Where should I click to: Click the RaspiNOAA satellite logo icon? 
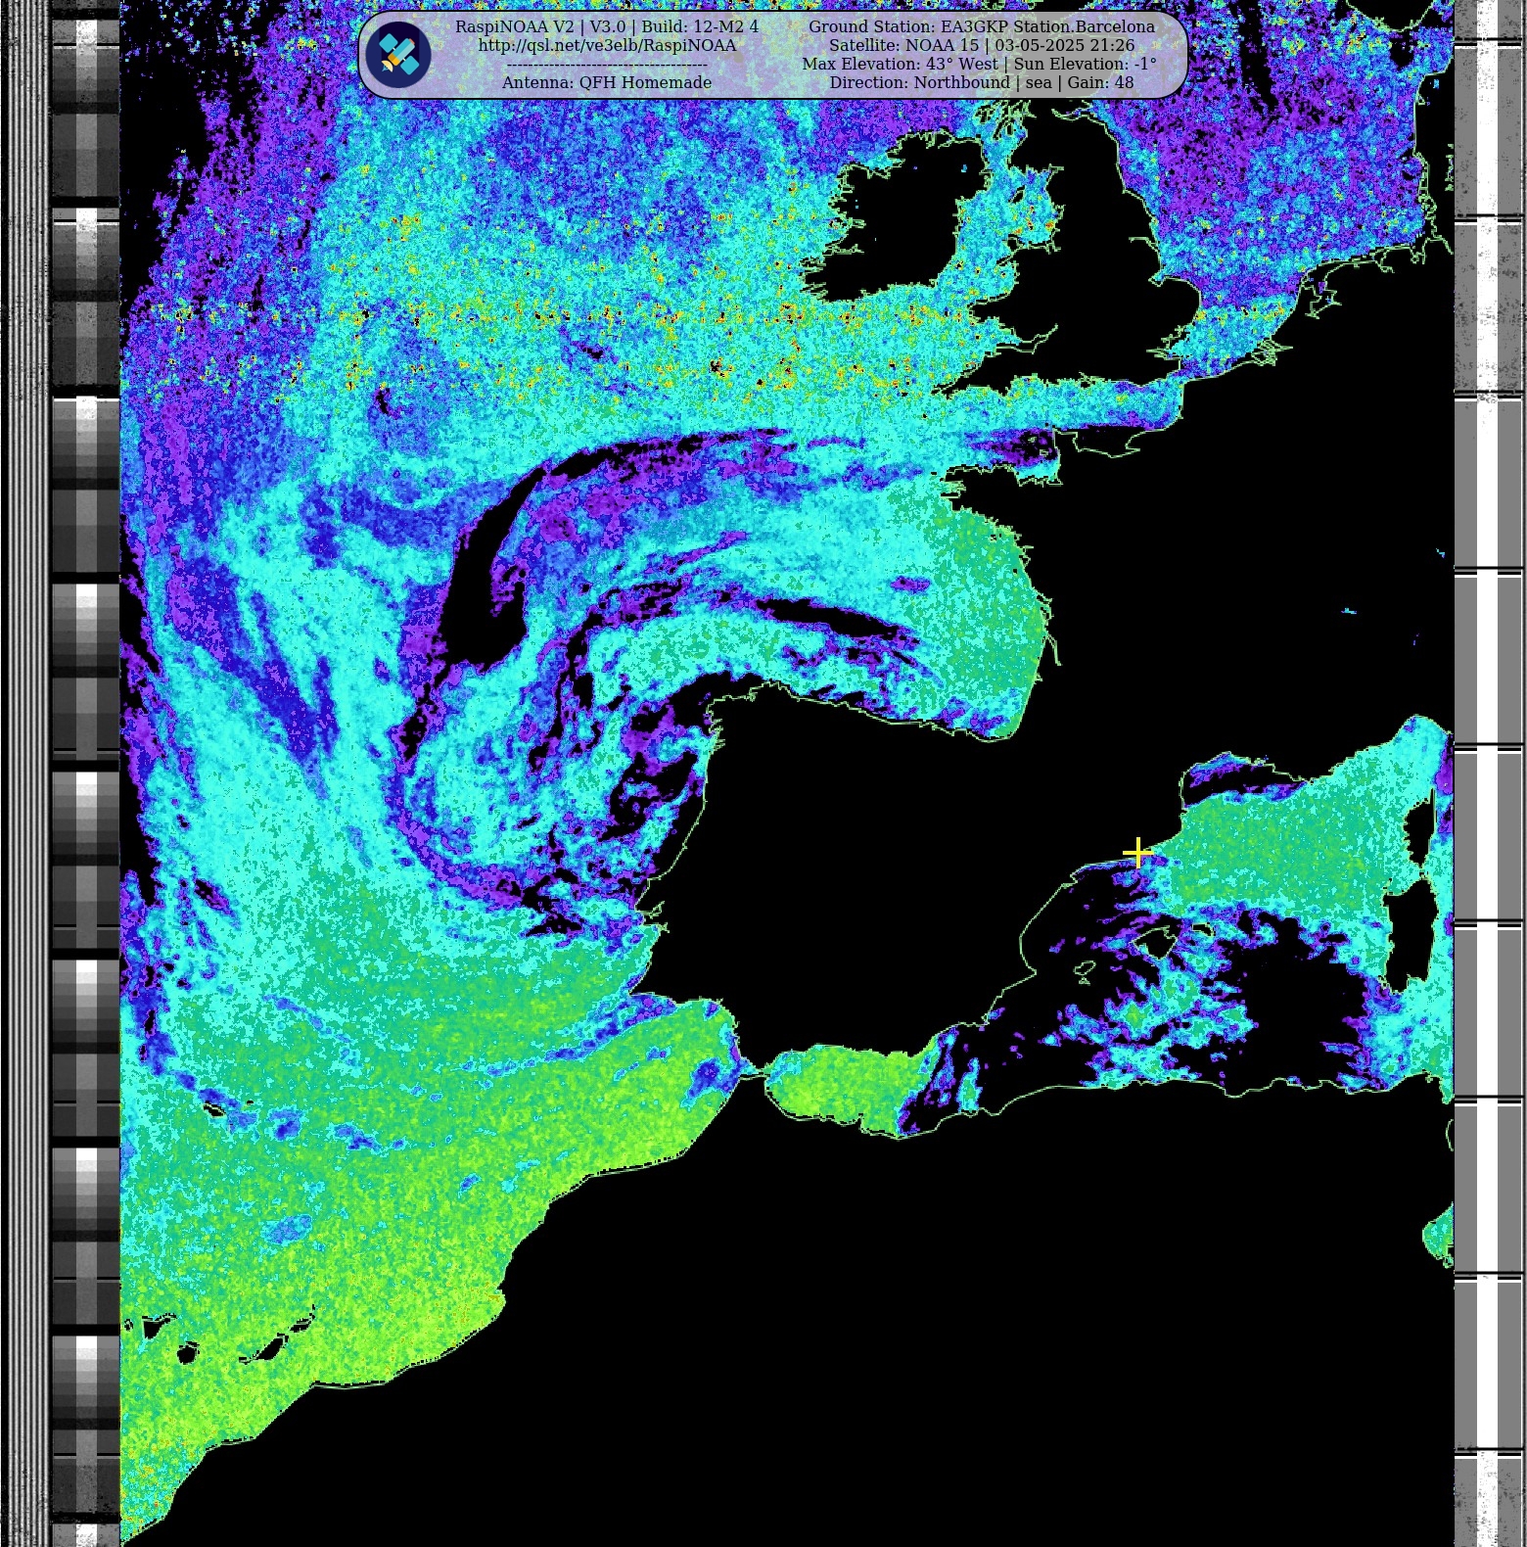click(x=398, y=55)
